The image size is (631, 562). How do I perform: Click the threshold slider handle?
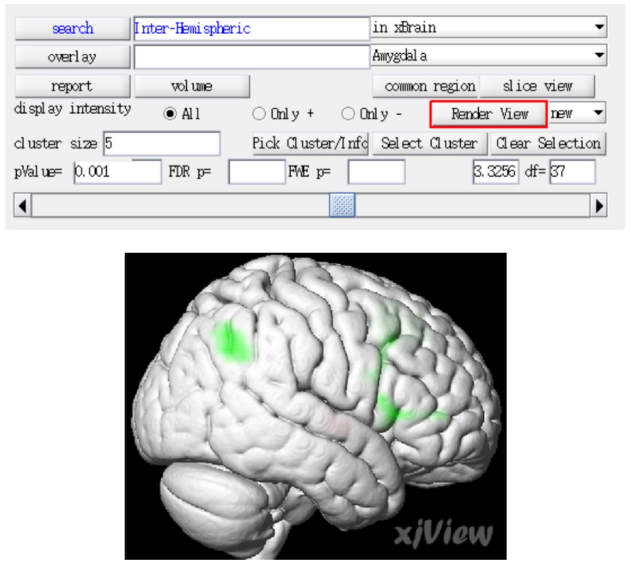click(341, 205)
